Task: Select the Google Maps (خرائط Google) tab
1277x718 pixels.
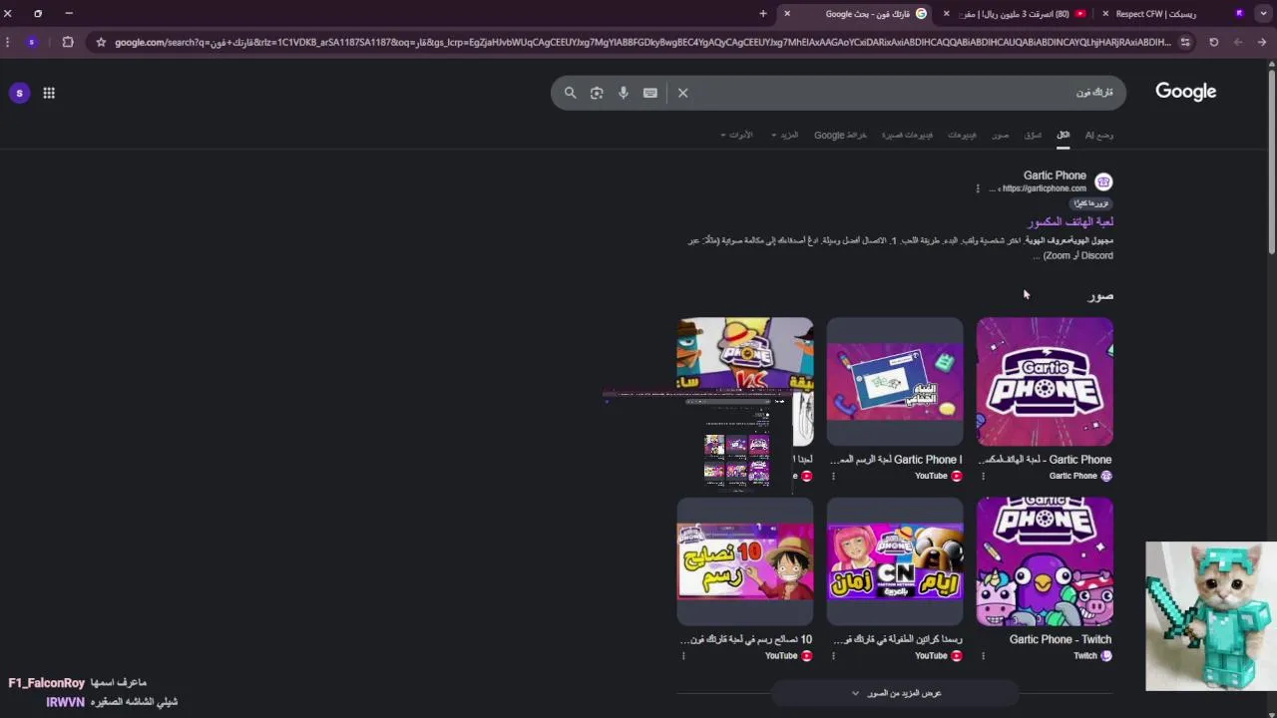Action: [x=840, y=135]
